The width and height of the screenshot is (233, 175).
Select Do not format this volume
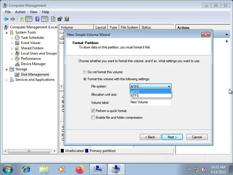point(85,72)
